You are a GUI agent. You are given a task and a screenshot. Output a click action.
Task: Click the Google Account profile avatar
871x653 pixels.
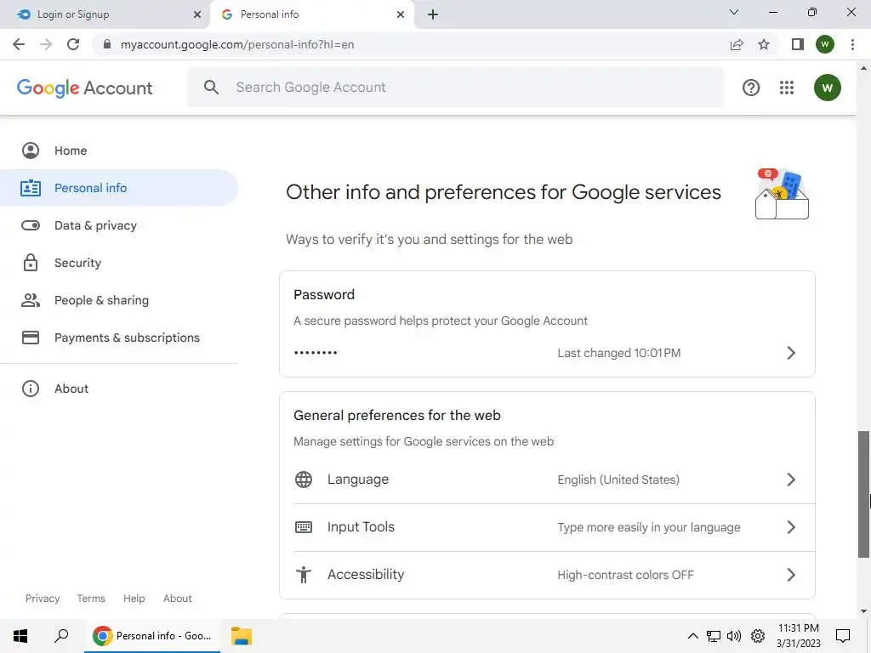[x=827, y=88]
